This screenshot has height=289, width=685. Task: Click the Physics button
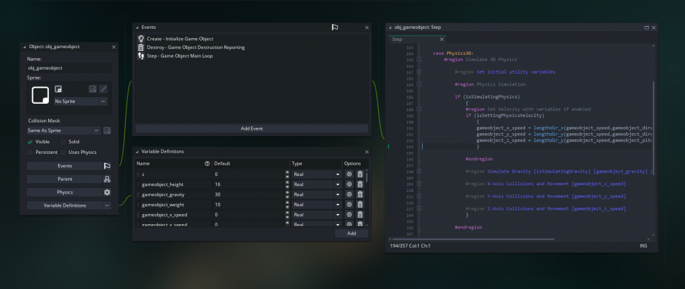click(65, 192)
